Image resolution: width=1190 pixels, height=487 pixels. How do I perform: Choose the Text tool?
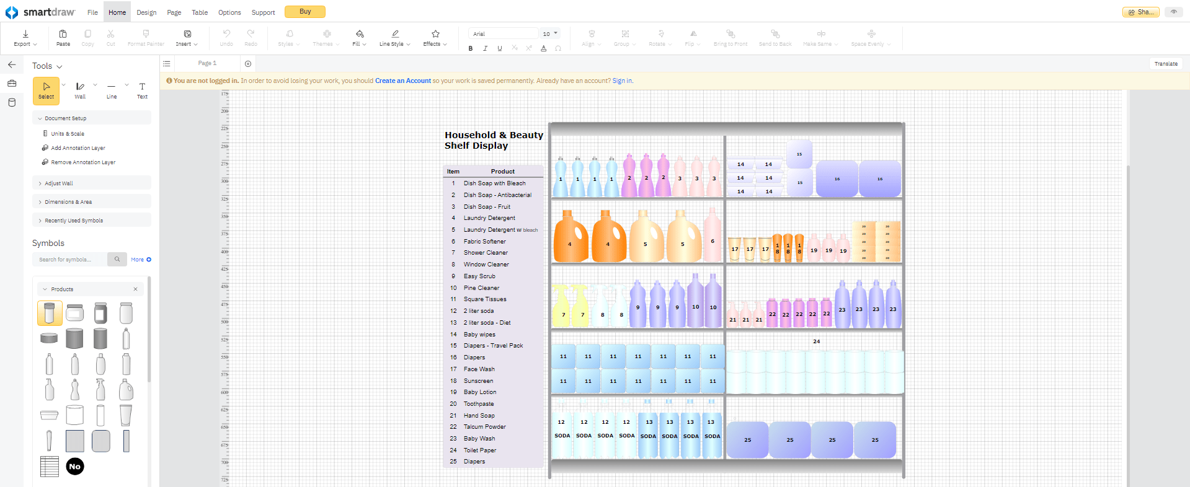point(142,90)
